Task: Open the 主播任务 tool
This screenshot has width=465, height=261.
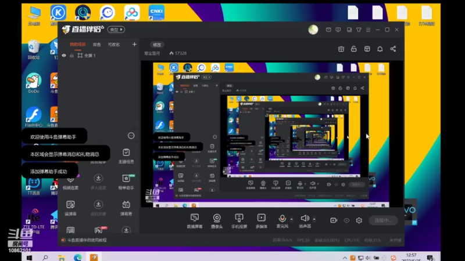Action: (126, 156)
